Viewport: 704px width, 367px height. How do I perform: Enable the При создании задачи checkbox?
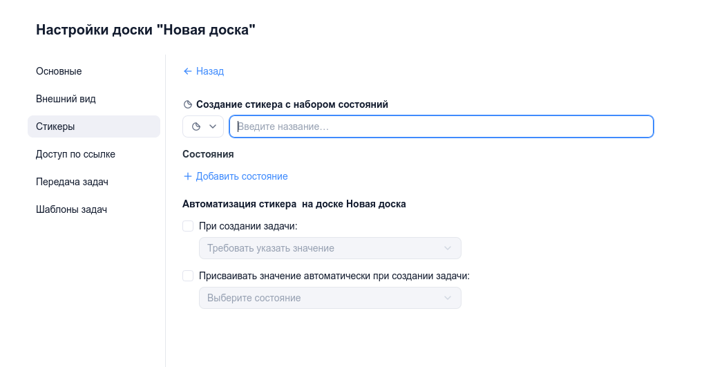coord(188,226)
